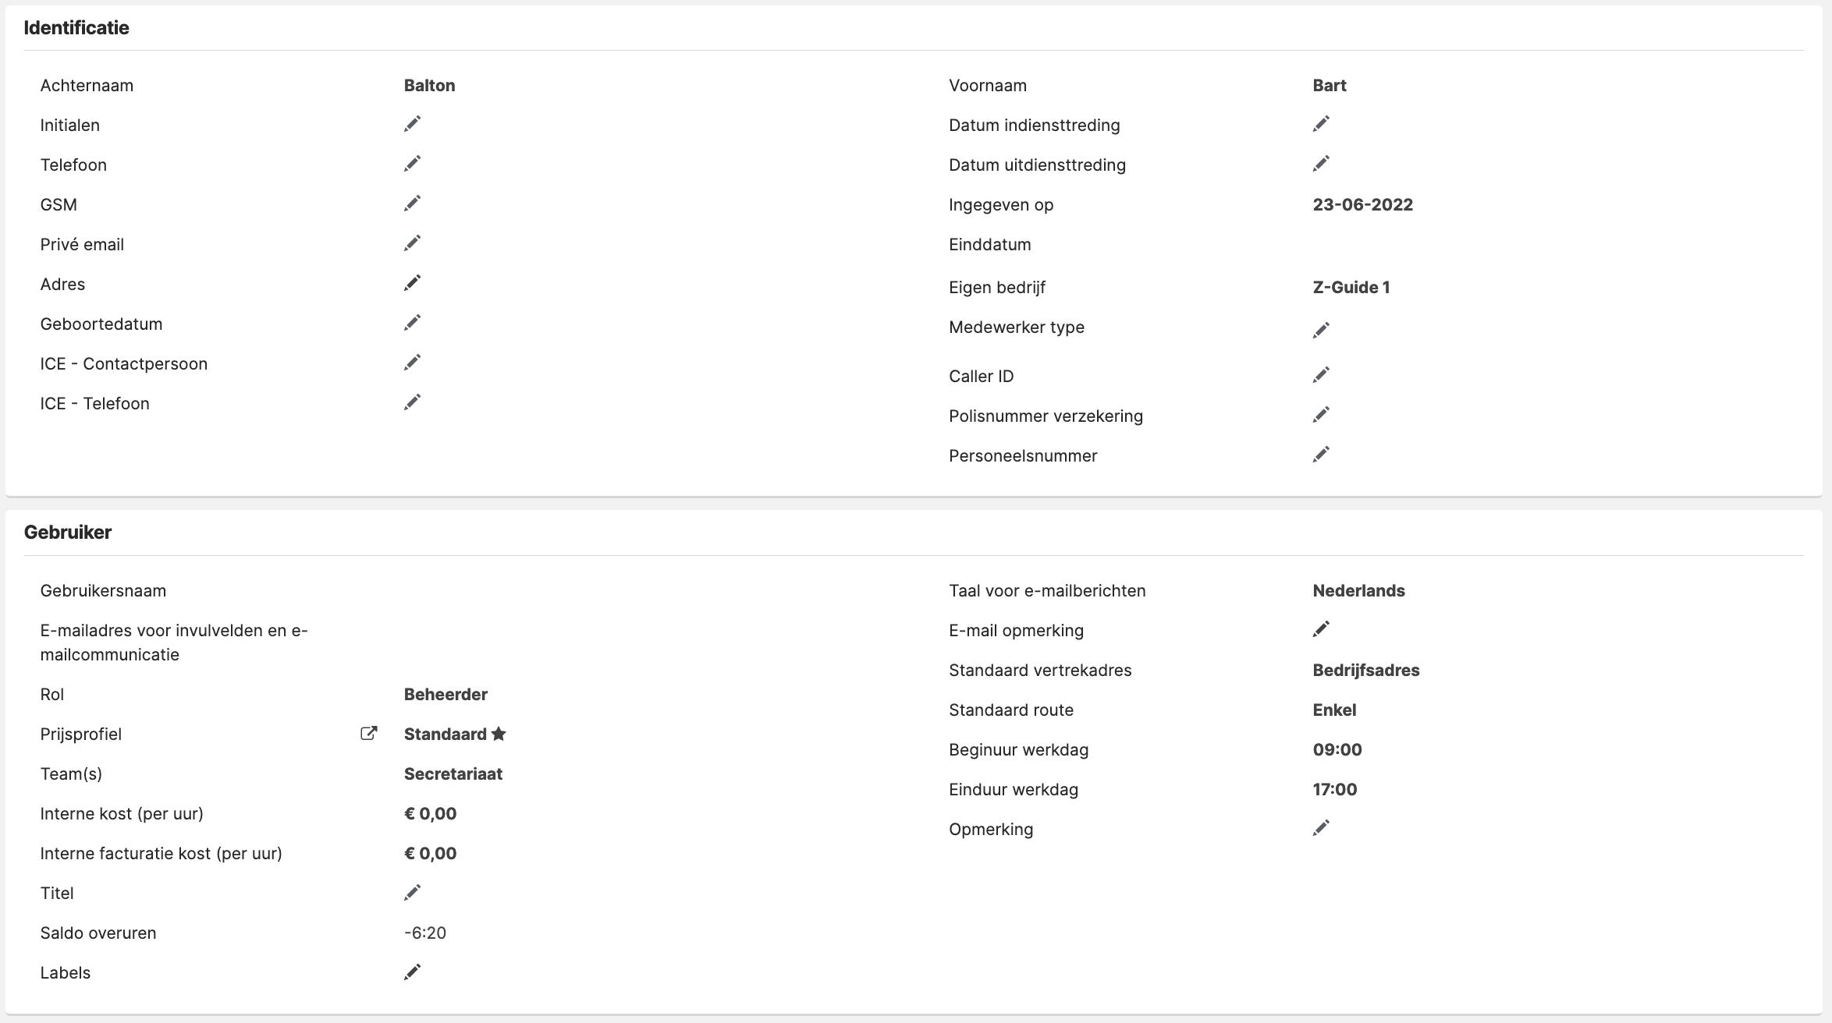This screenshot has height=1023, width=1832.
Task: Edit Datum indiensttreding pencil icon
Action: click(1321, 124)
